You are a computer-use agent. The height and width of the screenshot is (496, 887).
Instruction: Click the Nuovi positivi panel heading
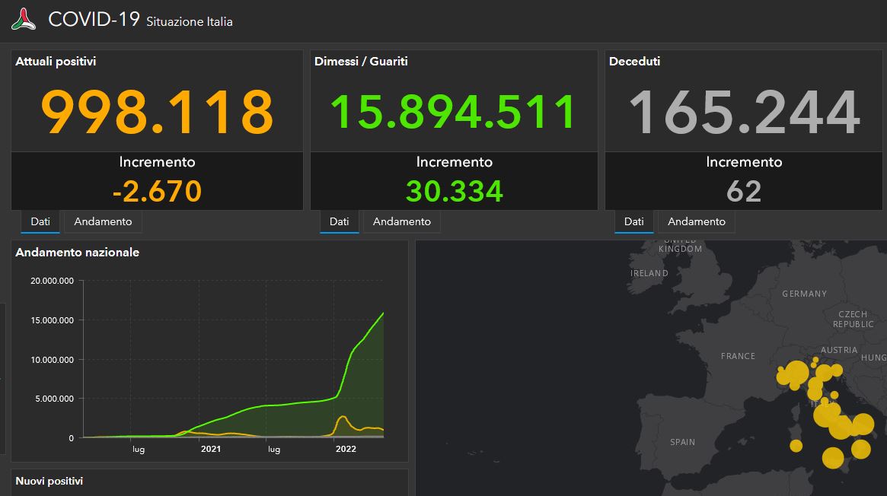click(x=49, y=482)
